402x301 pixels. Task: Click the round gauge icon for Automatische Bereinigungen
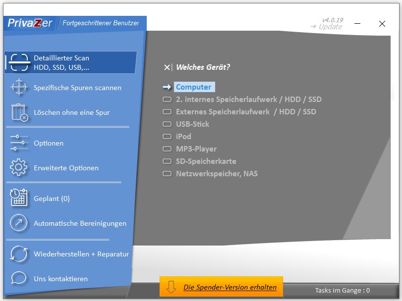coord(18,223)
